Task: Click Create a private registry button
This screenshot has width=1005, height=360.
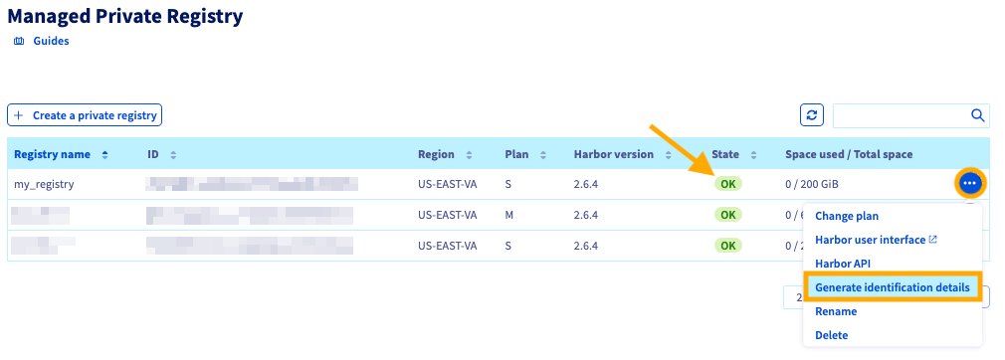Action: (x=85, y=115)
